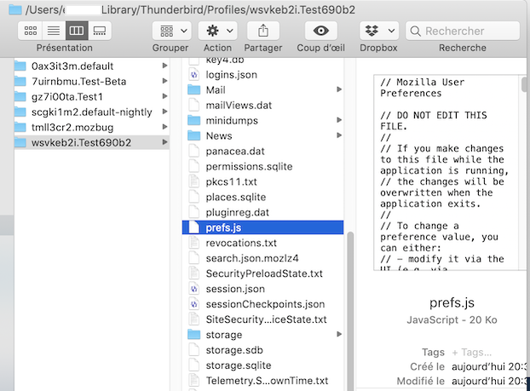Expand the News folder arrow
Screen dimensions: 530x391
pyautogui.click(x=339, y=135)
